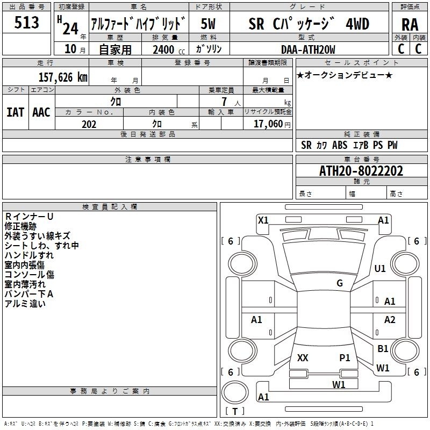Select the Rインナー U inspector note
This screenshot has height=430, width=430.
coord(29,216)
